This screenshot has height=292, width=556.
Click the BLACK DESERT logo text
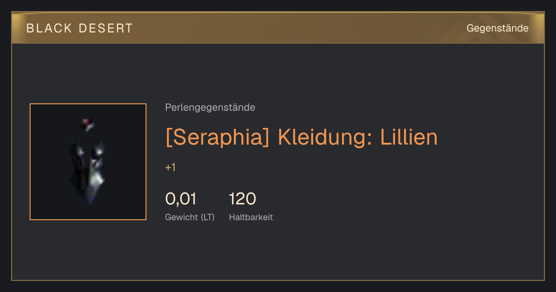80,28
